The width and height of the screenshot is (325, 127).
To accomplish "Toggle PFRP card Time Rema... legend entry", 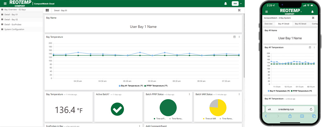I will pos(176,119).
